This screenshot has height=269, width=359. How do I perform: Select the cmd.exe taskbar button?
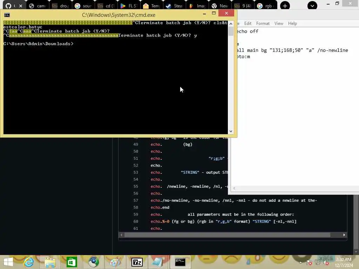(180, 262)
